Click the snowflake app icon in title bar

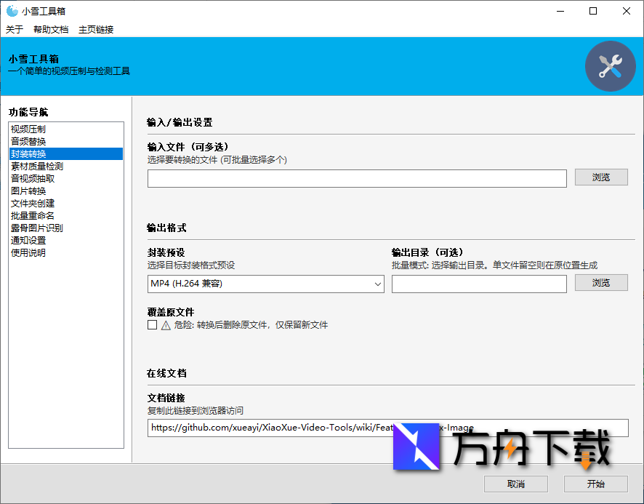click(x=11, y=11)
